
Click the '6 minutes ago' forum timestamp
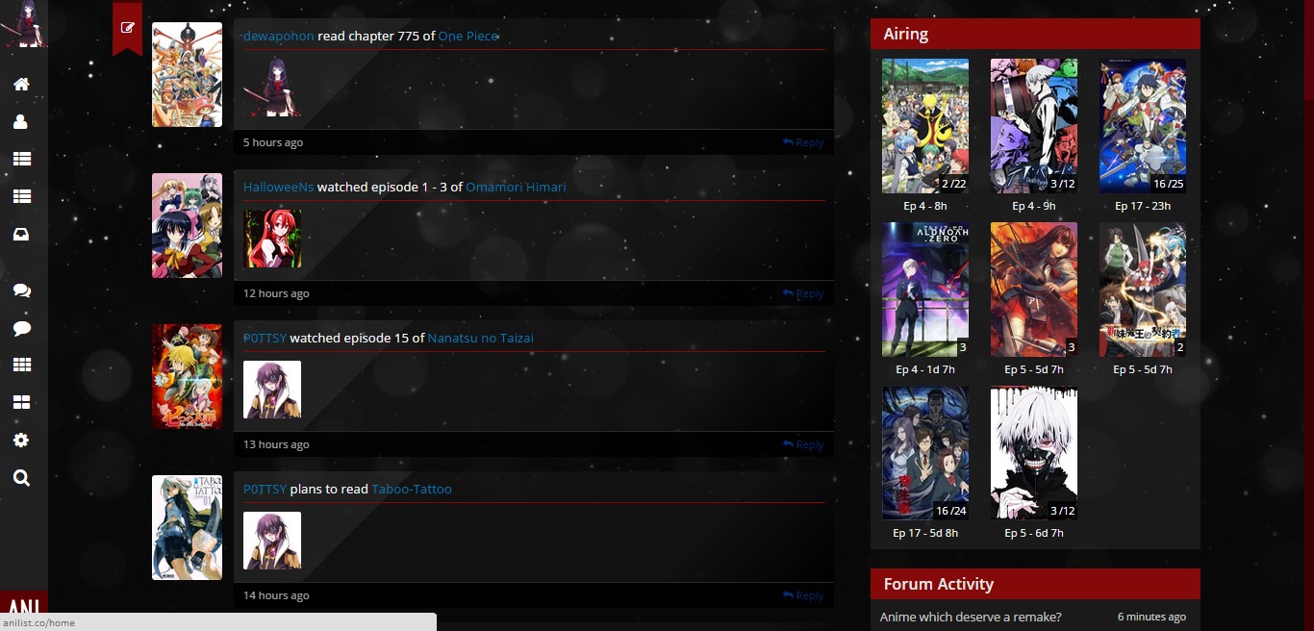[1151, 617]
